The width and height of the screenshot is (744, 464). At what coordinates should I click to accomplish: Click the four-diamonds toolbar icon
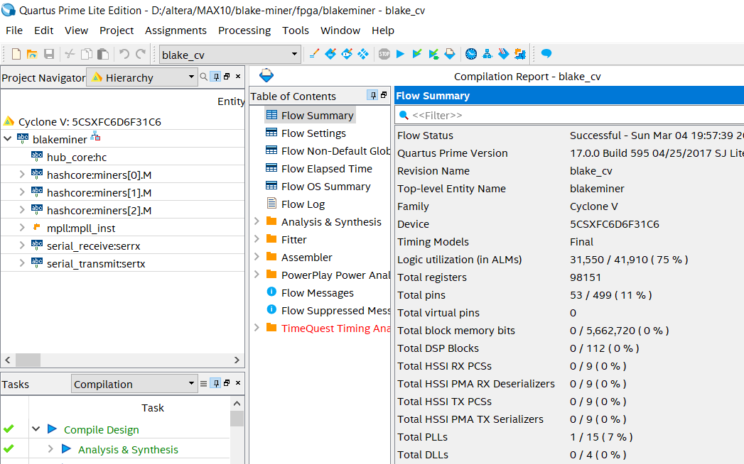click(363, 54)
